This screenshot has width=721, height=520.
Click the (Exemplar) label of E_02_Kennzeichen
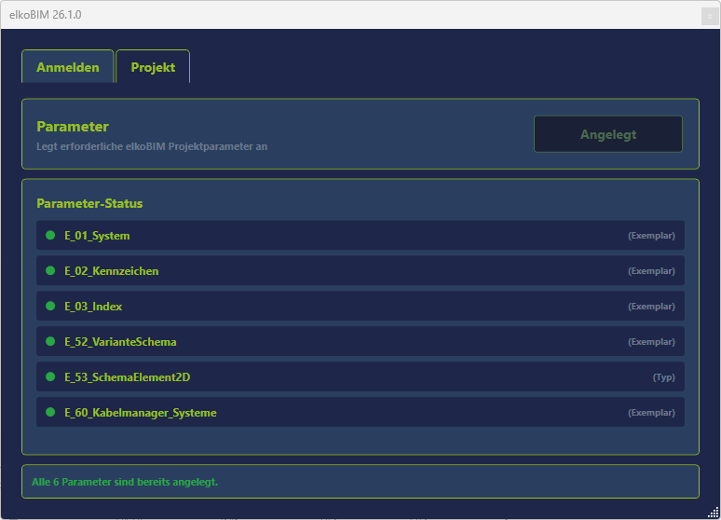[x=651, y=271]
